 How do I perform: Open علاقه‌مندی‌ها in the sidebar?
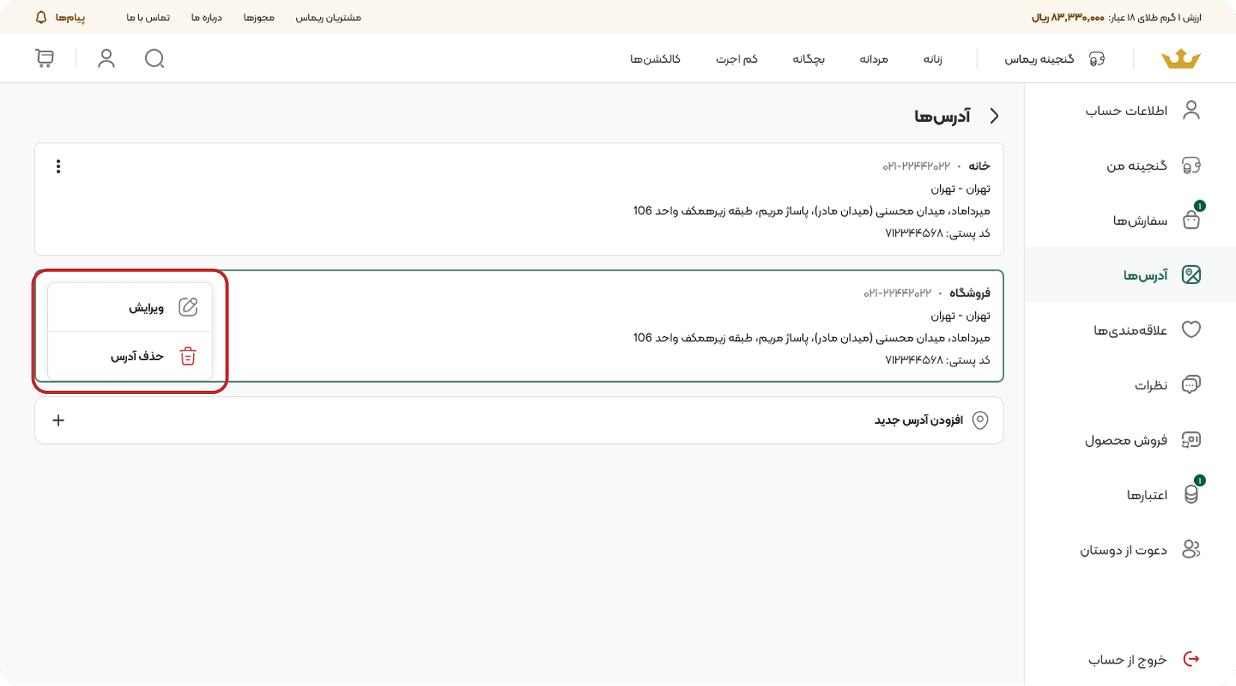(x=1130, y=330)
